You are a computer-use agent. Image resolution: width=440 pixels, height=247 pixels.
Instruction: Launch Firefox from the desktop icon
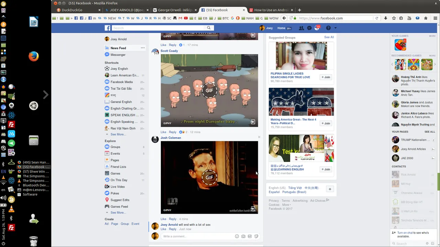pos(34,56)
